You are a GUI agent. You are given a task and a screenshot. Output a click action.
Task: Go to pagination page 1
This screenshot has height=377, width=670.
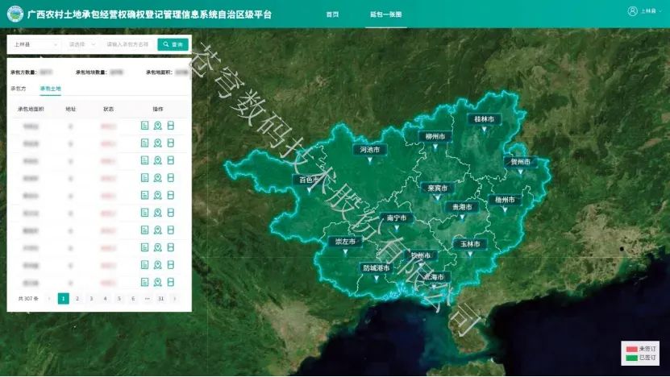pyautogui.click(x=63, y=298)
